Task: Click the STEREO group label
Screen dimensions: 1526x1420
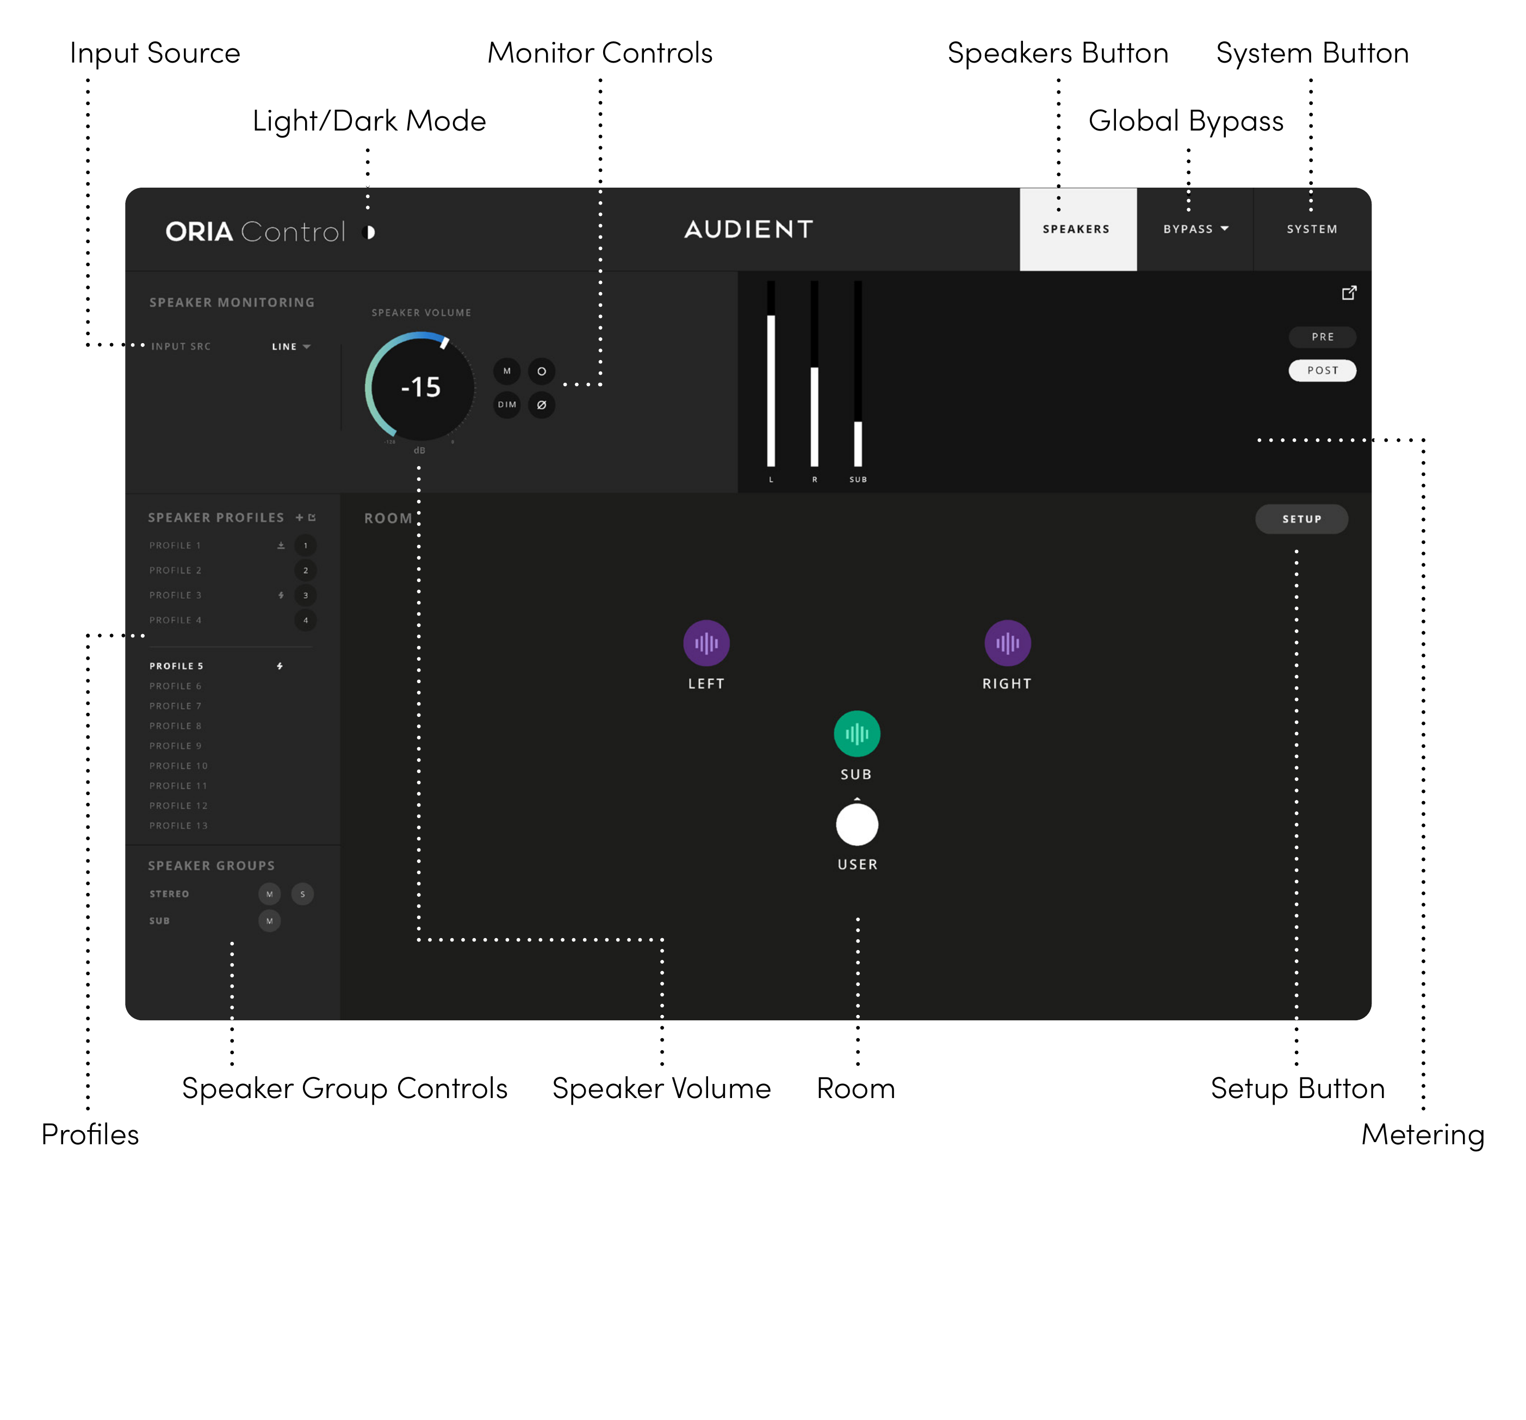Action: (x=169, y=894)
